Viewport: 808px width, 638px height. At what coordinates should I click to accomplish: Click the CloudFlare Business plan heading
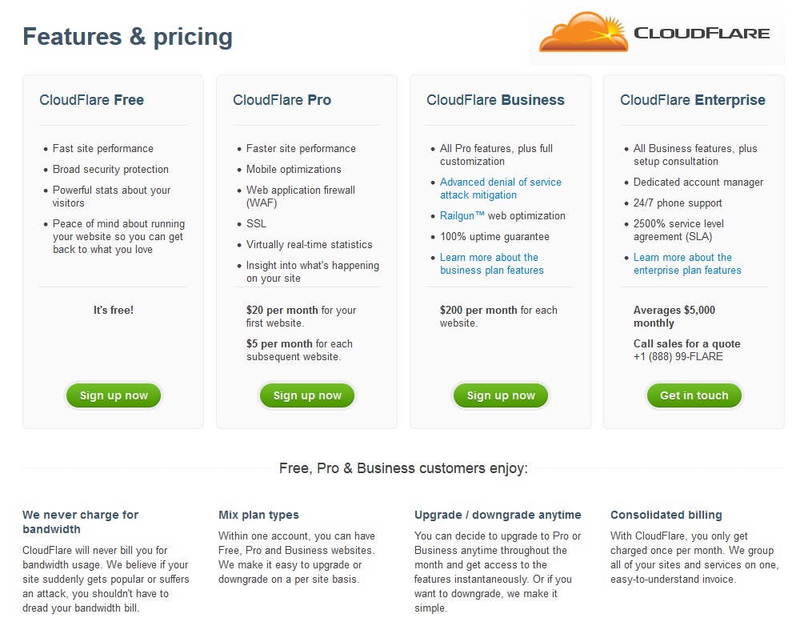pos(495,100)
